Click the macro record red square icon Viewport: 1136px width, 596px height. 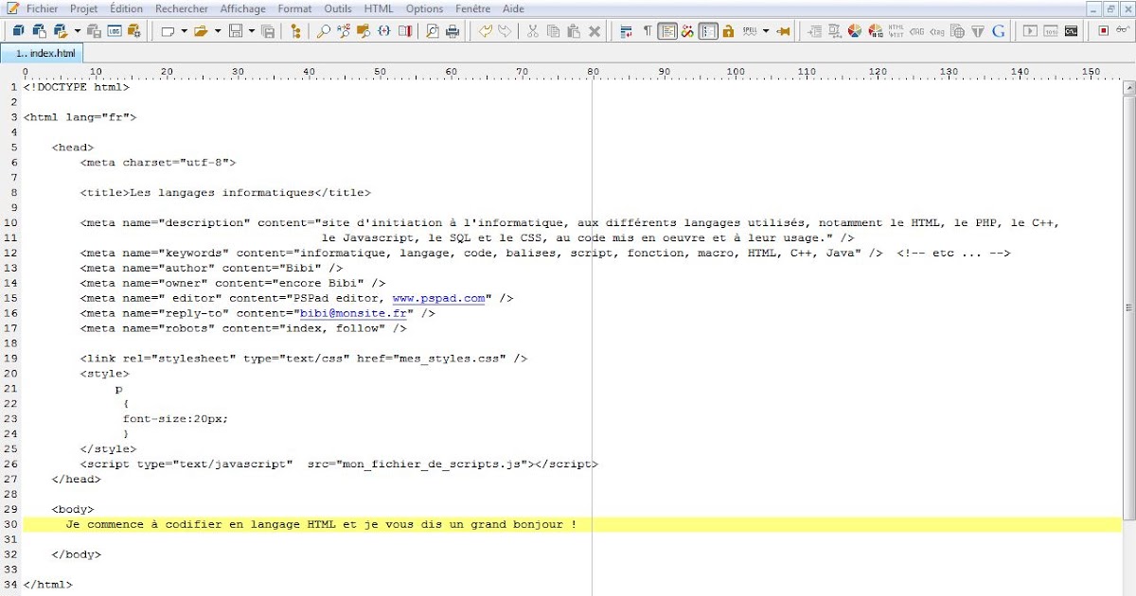pos(1104,31)
